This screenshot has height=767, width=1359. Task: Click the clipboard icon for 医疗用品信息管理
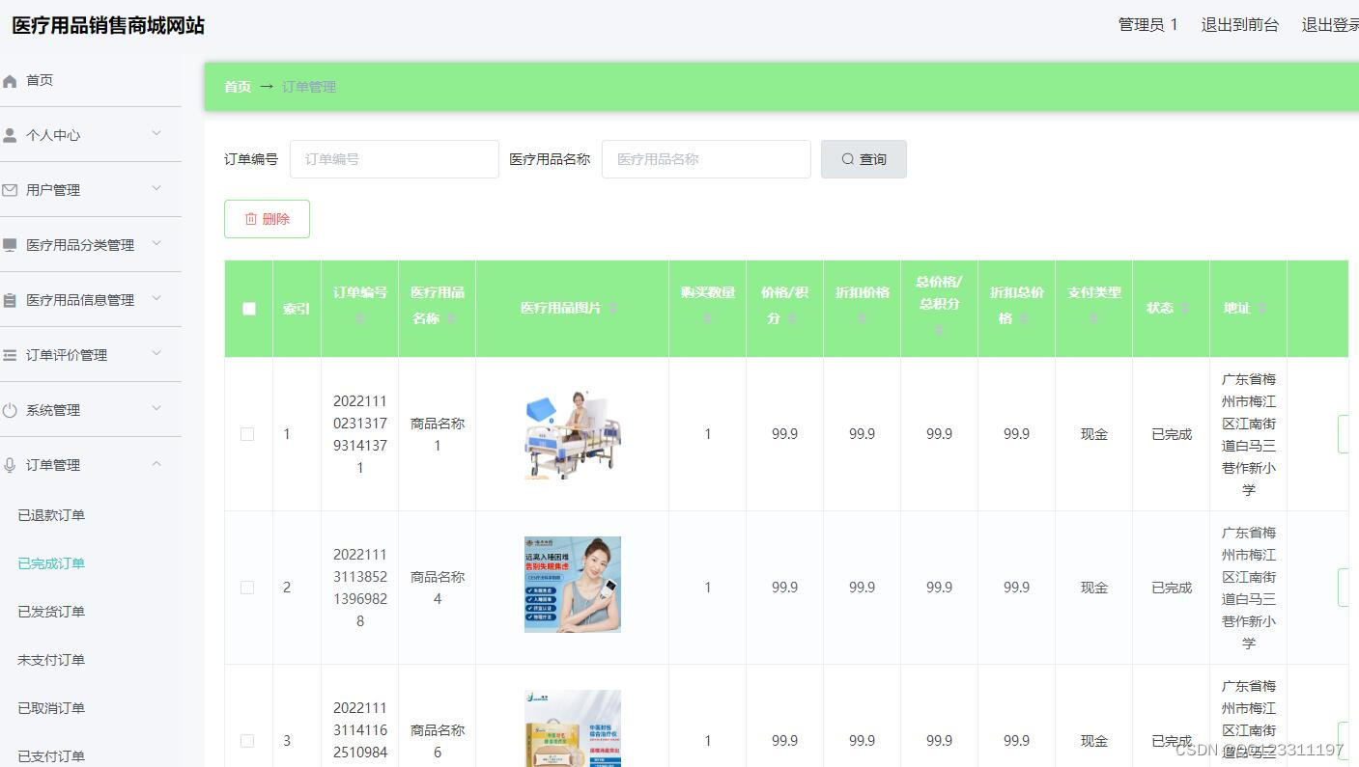coord(10,301)
